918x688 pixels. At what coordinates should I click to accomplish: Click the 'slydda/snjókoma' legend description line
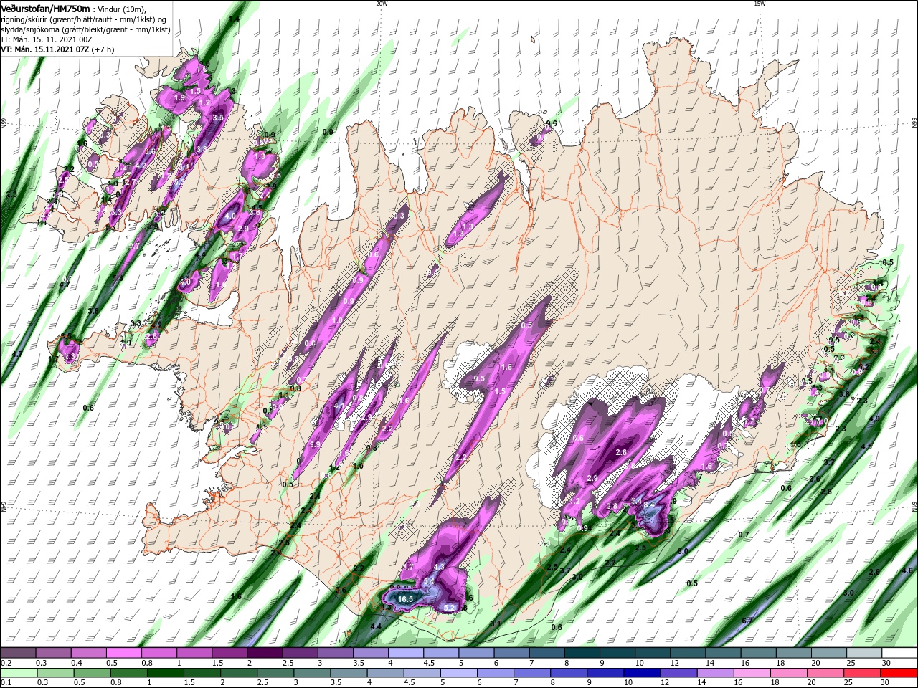(x=85, y=29)
